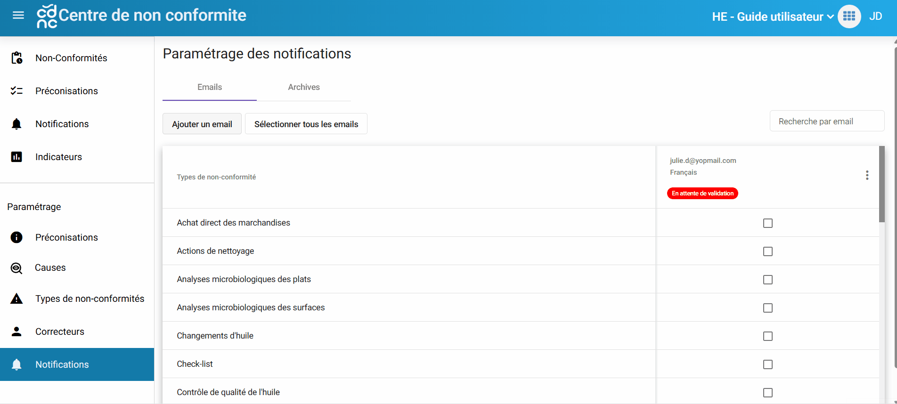Click Sélectionner tous les emails button
Screen dimensions: 897x404
click(x=306, y=124)
